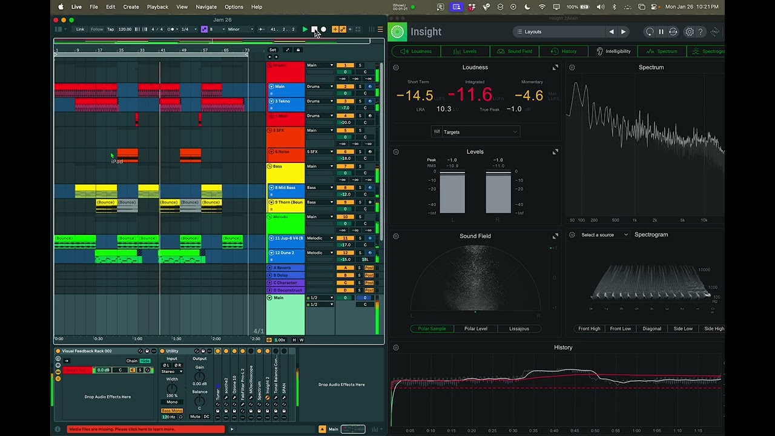Switch to Sound Field tab in Insight

click(x=515, y=51)
